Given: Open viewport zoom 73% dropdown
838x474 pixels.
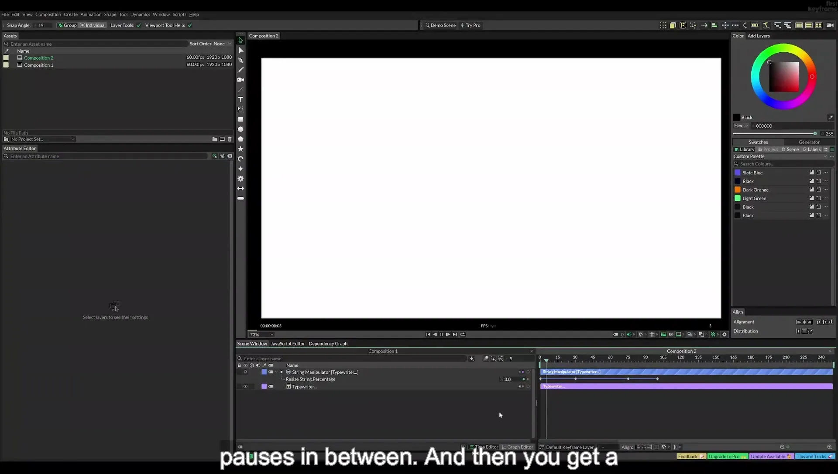Looking at the screenshot, I should pos(261,335).
